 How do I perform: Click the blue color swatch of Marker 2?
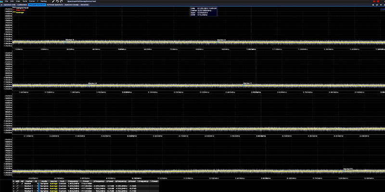38,186
